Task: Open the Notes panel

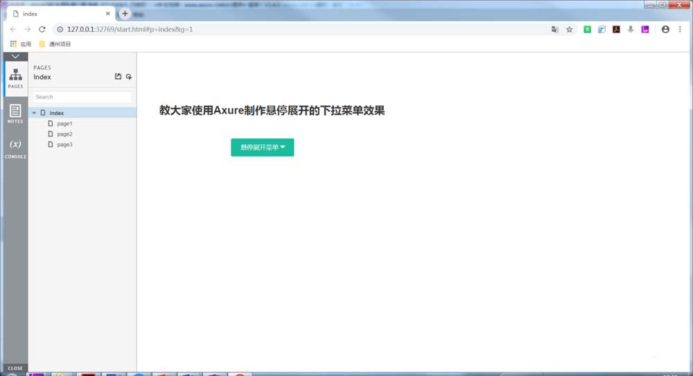Action: pos(15,114)
